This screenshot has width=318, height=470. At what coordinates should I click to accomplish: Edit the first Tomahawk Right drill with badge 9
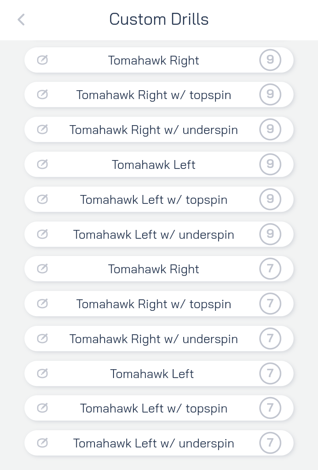[42, 60]
